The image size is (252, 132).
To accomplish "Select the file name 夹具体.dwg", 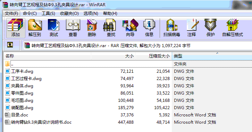I will 22,86.
